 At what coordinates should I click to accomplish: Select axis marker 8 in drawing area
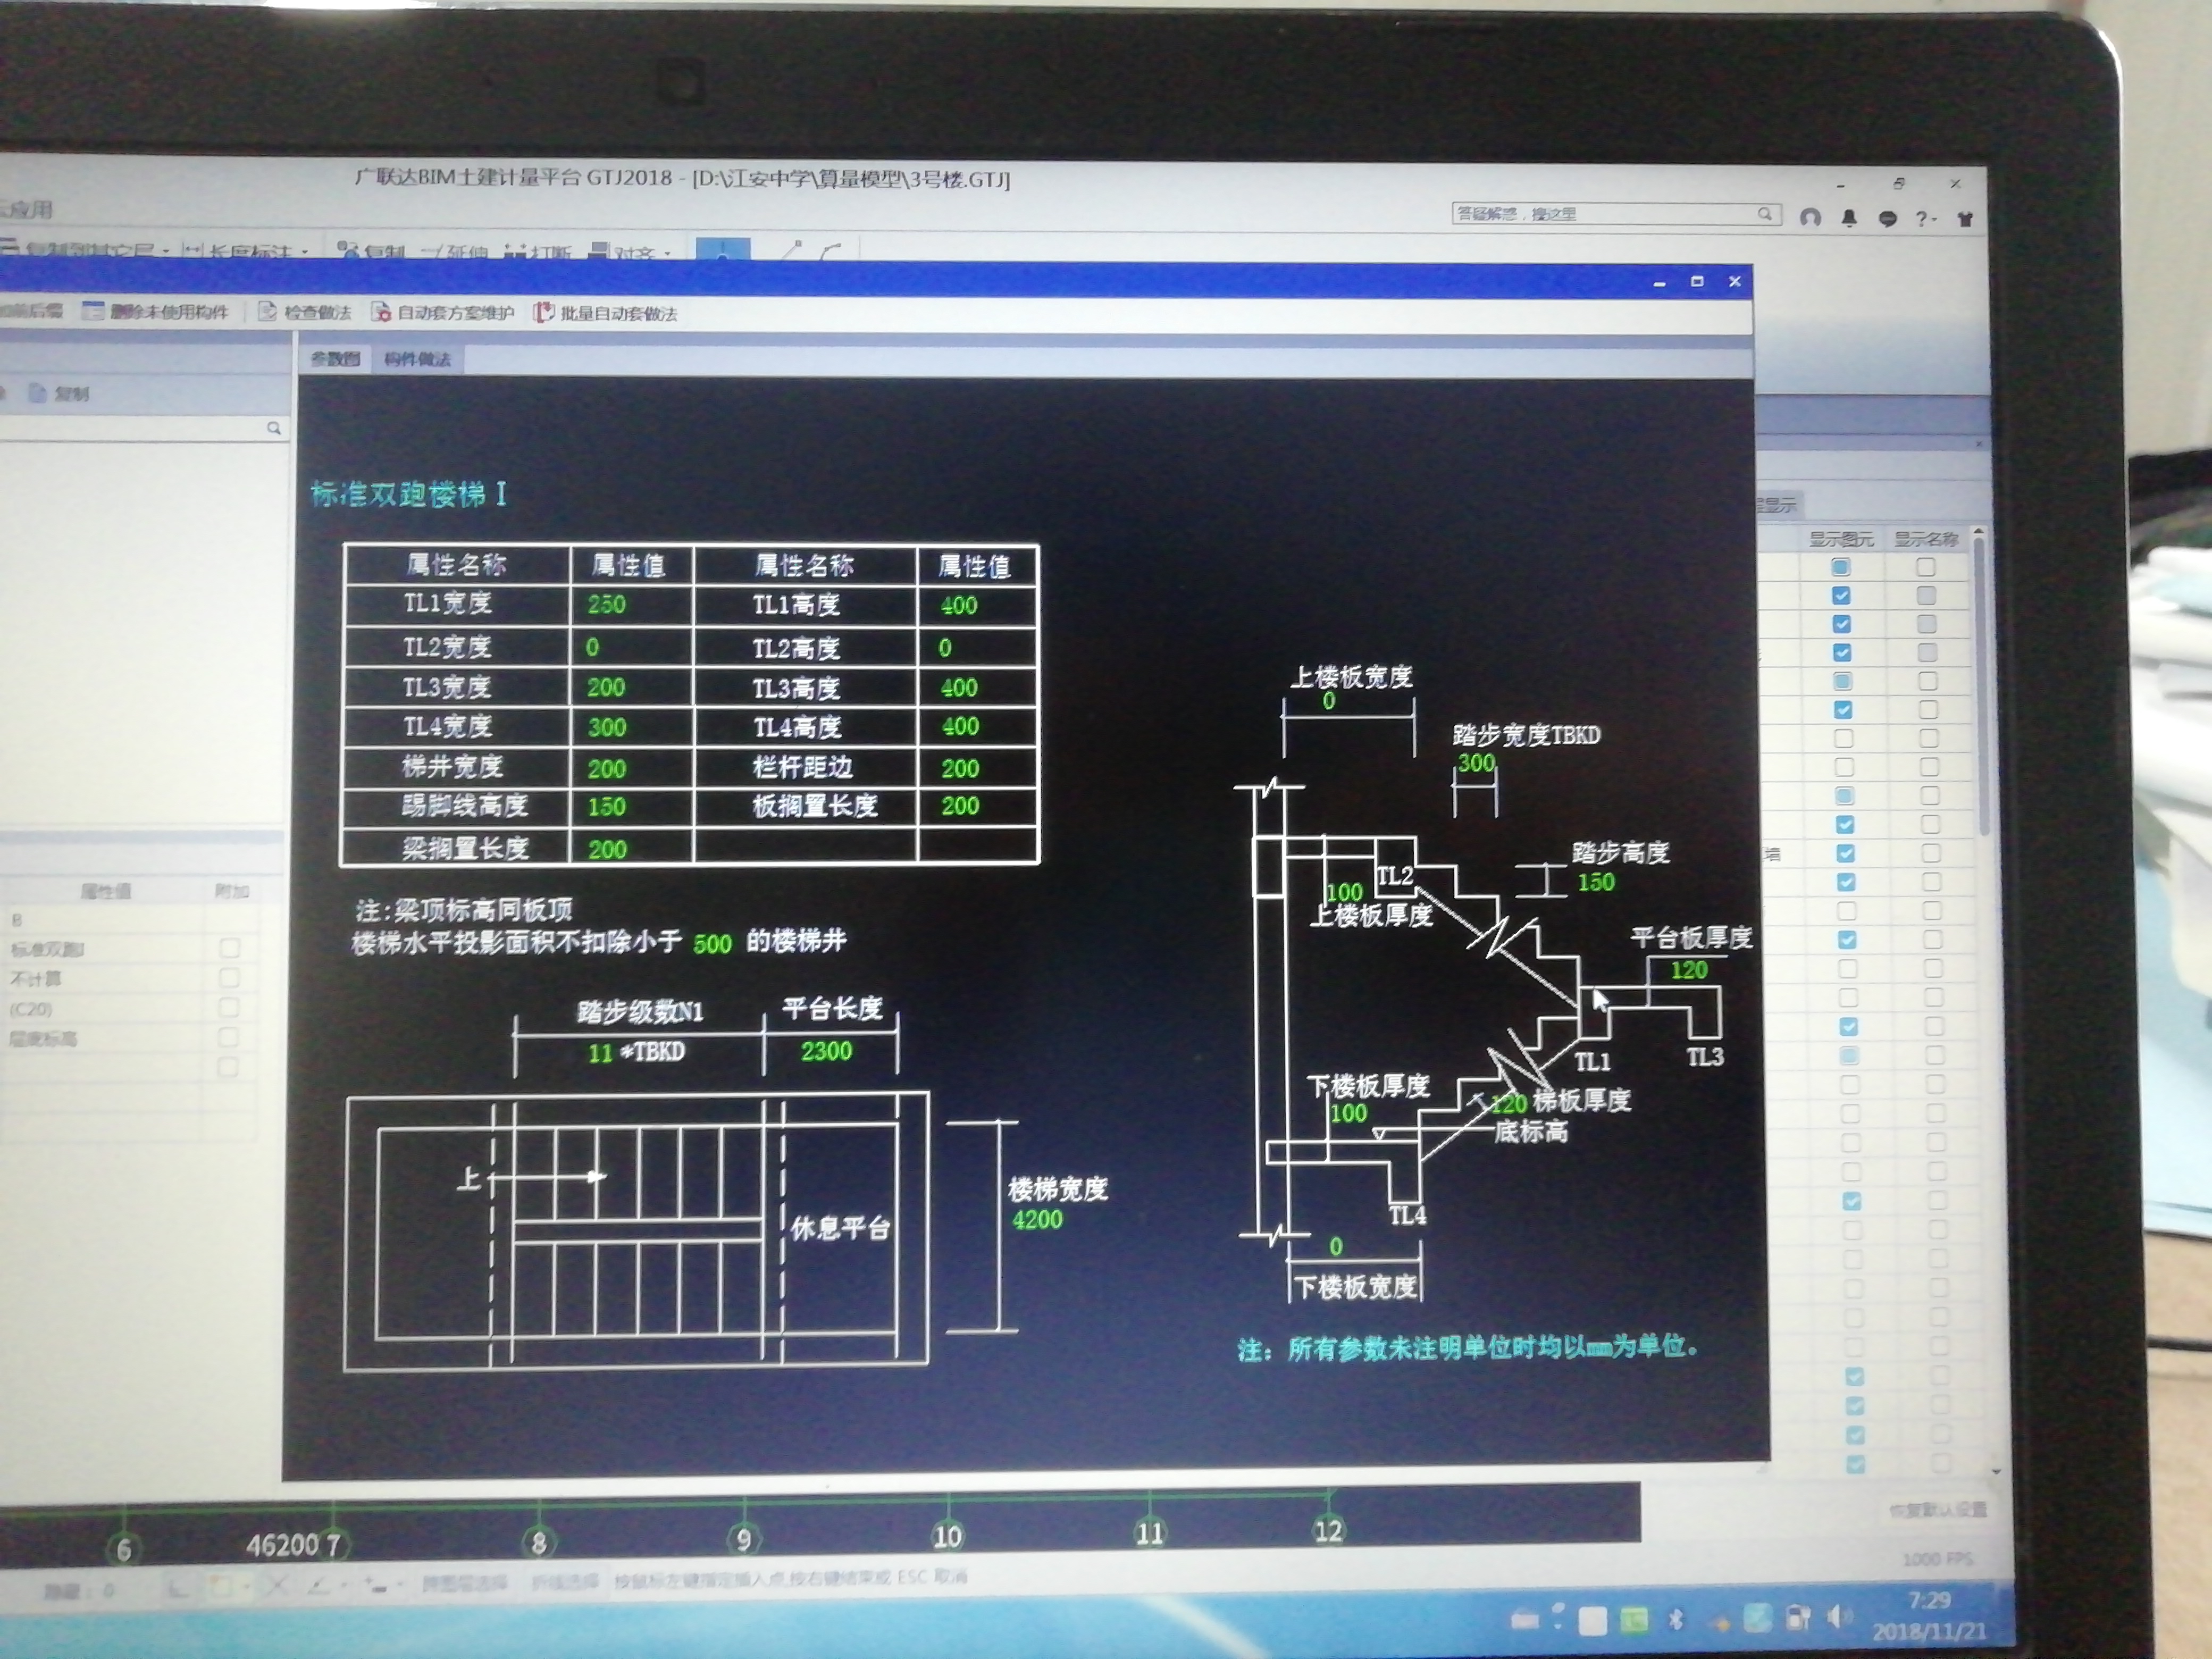tap(539, 1542)
